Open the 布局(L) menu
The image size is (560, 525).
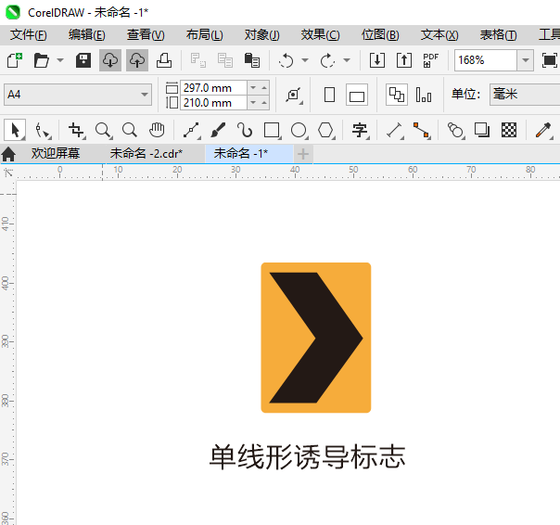point(204,35)
